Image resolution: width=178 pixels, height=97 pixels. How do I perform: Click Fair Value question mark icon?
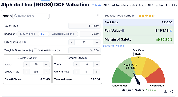[123, 30]
